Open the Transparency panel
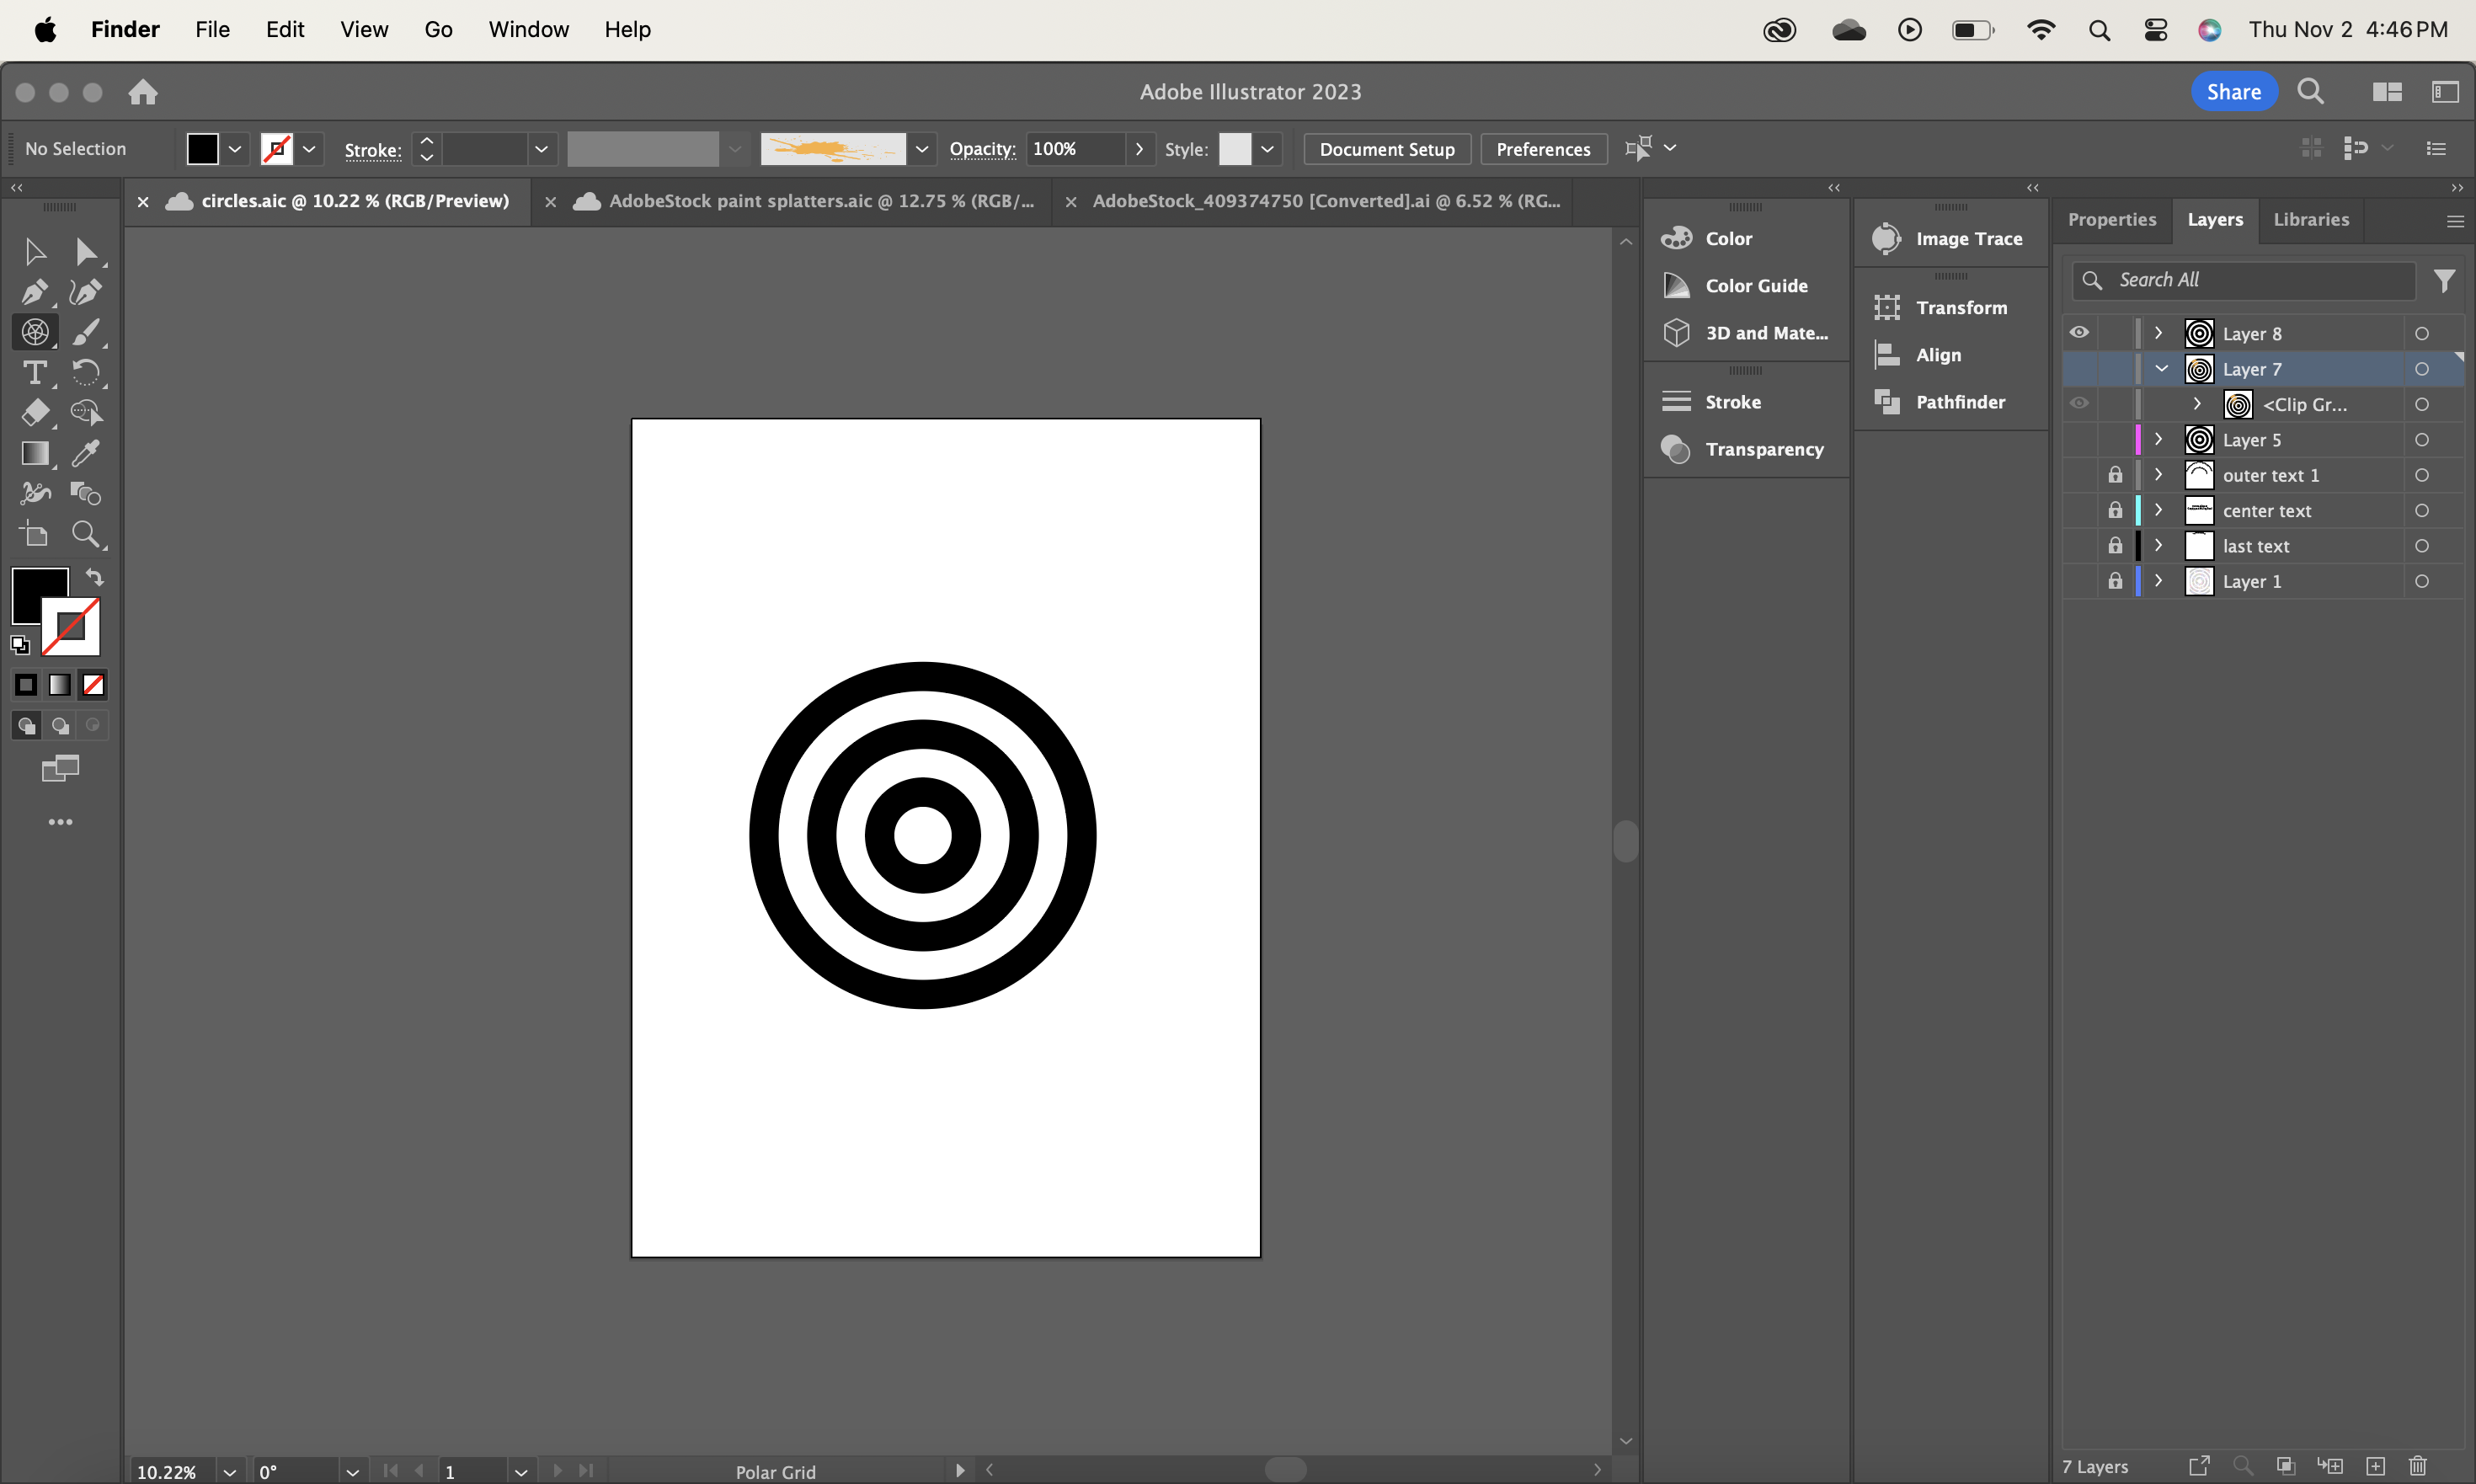2476x1484 pixels. tap(1765, 449)
